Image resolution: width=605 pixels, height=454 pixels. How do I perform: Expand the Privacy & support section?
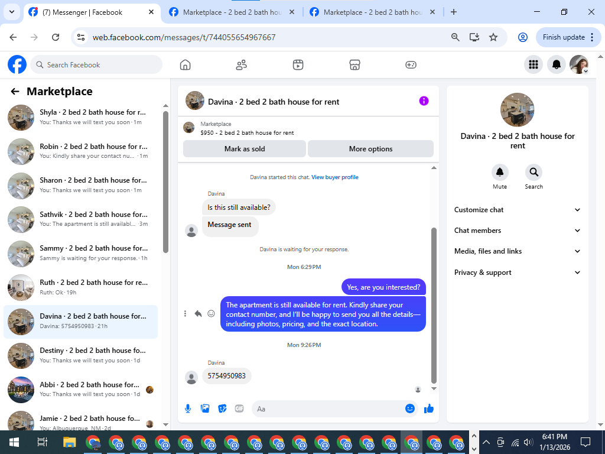click(517, 273)
